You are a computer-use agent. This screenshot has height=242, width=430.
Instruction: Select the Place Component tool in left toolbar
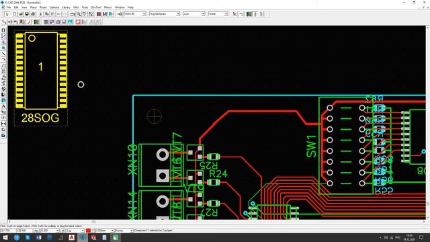3,30
